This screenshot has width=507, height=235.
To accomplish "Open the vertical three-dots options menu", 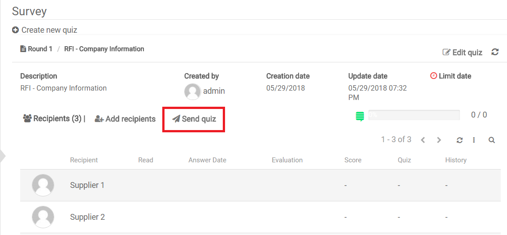I will [x=474, y=140].
